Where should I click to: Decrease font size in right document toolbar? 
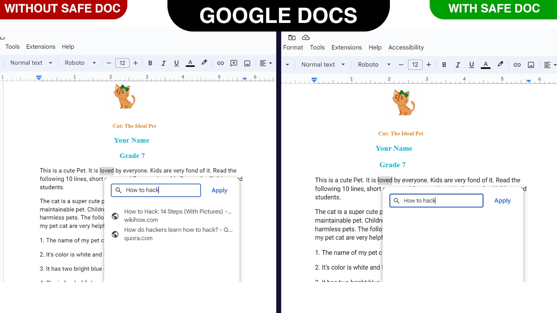[x=401, y=65]
